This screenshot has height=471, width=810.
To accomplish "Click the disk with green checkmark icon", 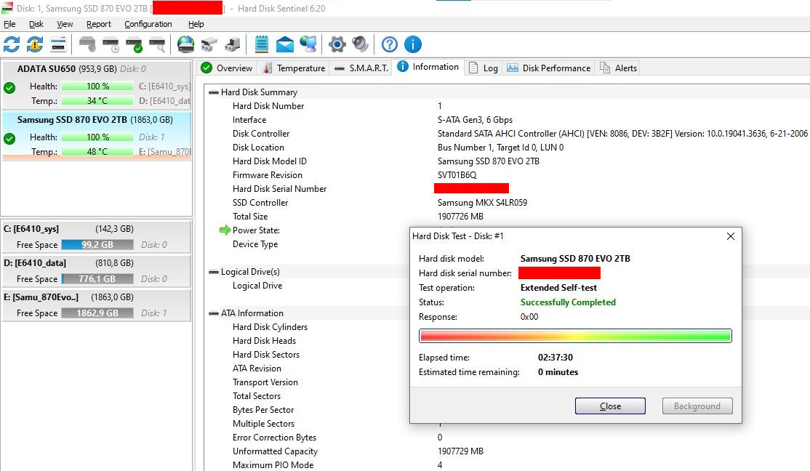I will click(x=134, y=44).
